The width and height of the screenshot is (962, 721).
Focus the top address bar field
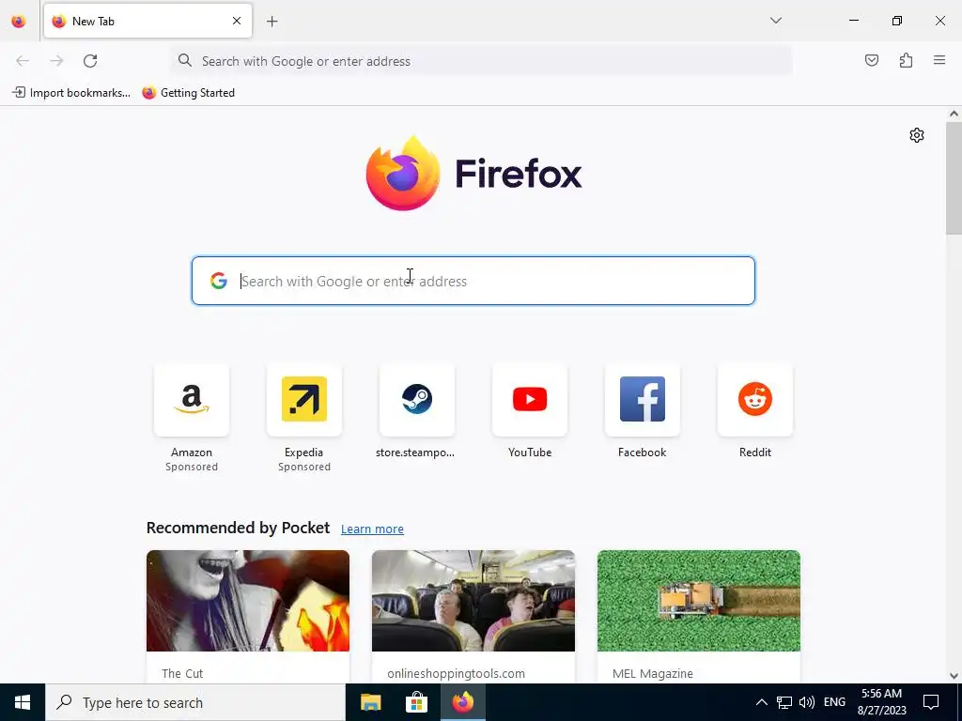(x=482, y=61)
